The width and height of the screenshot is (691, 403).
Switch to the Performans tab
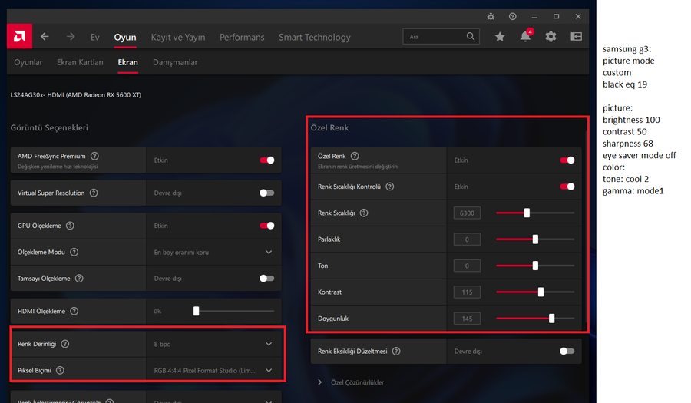(x=242, y=37)
